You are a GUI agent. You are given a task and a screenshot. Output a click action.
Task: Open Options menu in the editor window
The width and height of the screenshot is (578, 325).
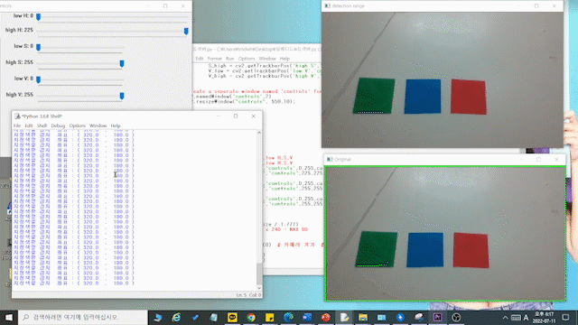coord(247,59)
